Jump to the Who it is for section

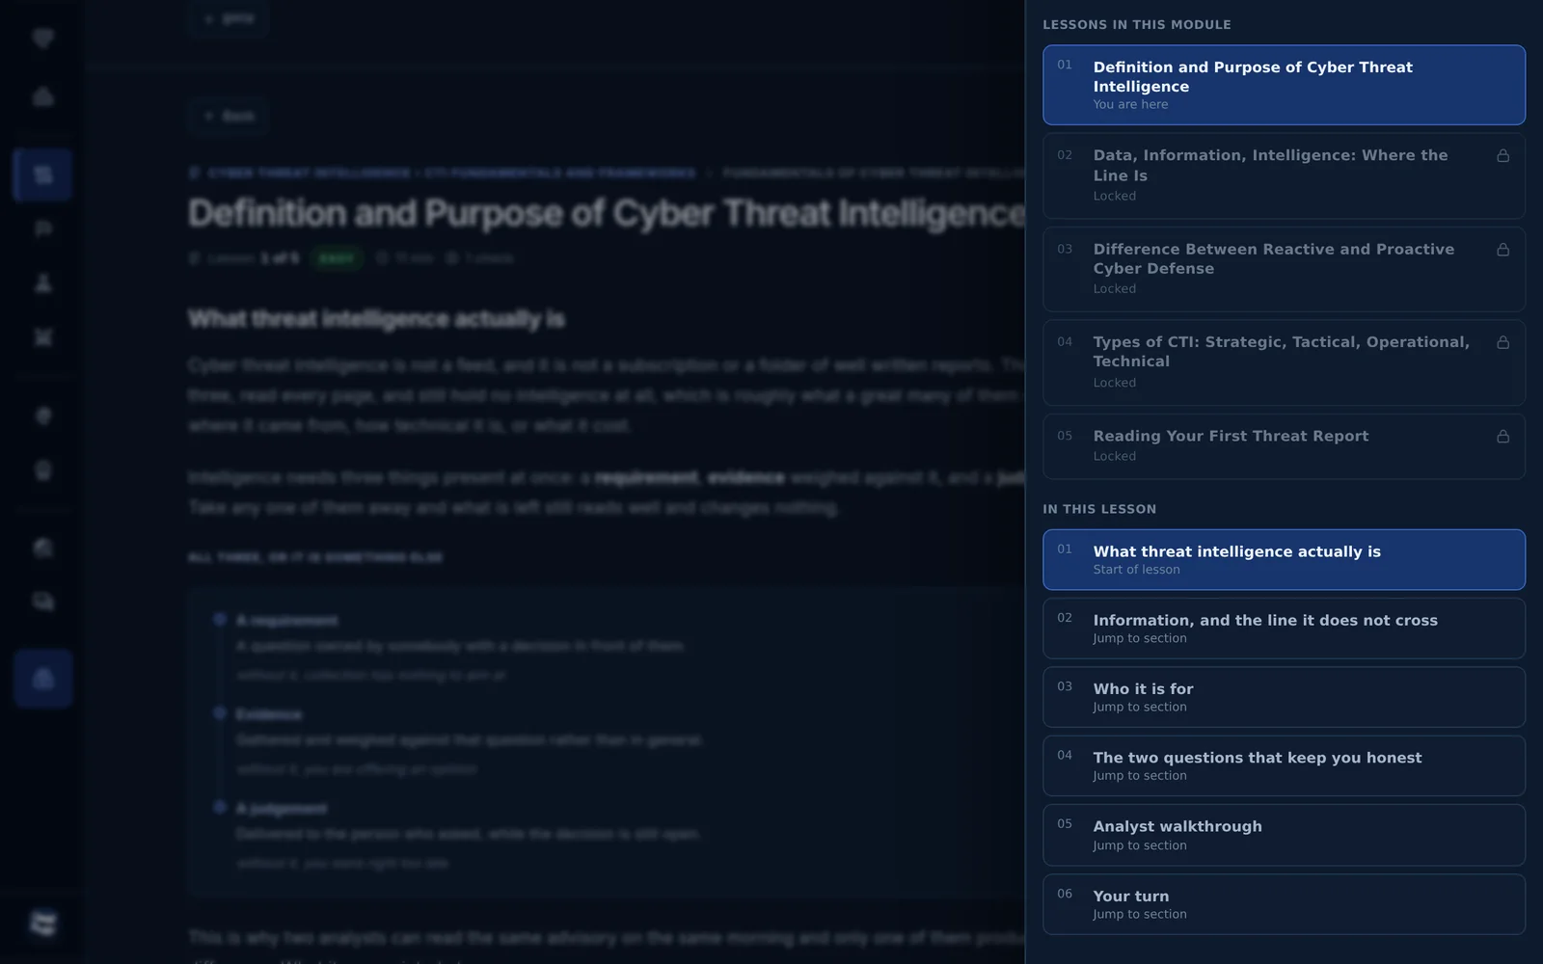click(x=1284, y=697)
